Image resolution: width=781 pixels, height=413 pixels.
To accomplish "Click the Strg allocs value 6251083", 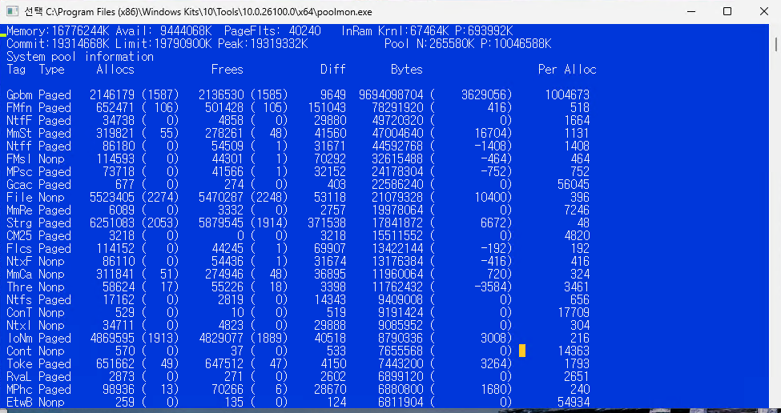I will tap(112, 223).
